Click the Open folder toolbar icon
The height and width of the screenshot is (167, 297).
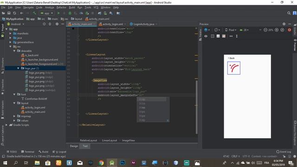coord(3,13)
